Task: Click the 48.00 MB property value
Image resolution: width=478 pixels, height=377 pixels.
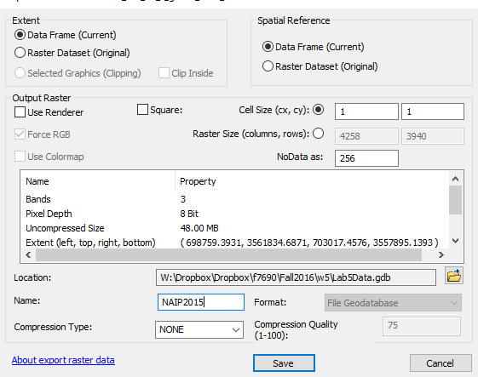Action: pos(199,228)
